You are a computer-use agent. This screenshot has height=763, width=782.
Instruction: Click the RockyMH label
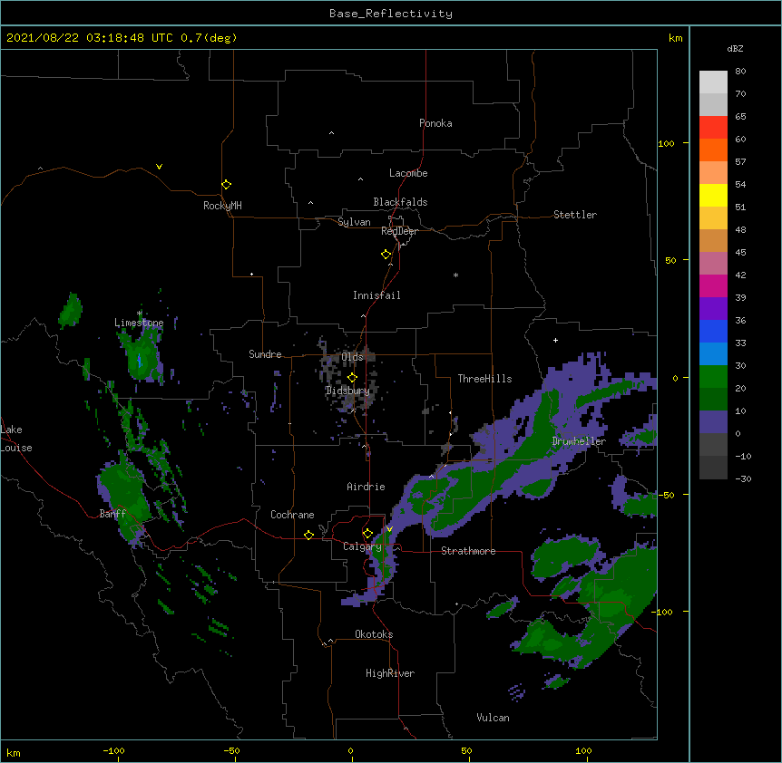coord(222,206)
